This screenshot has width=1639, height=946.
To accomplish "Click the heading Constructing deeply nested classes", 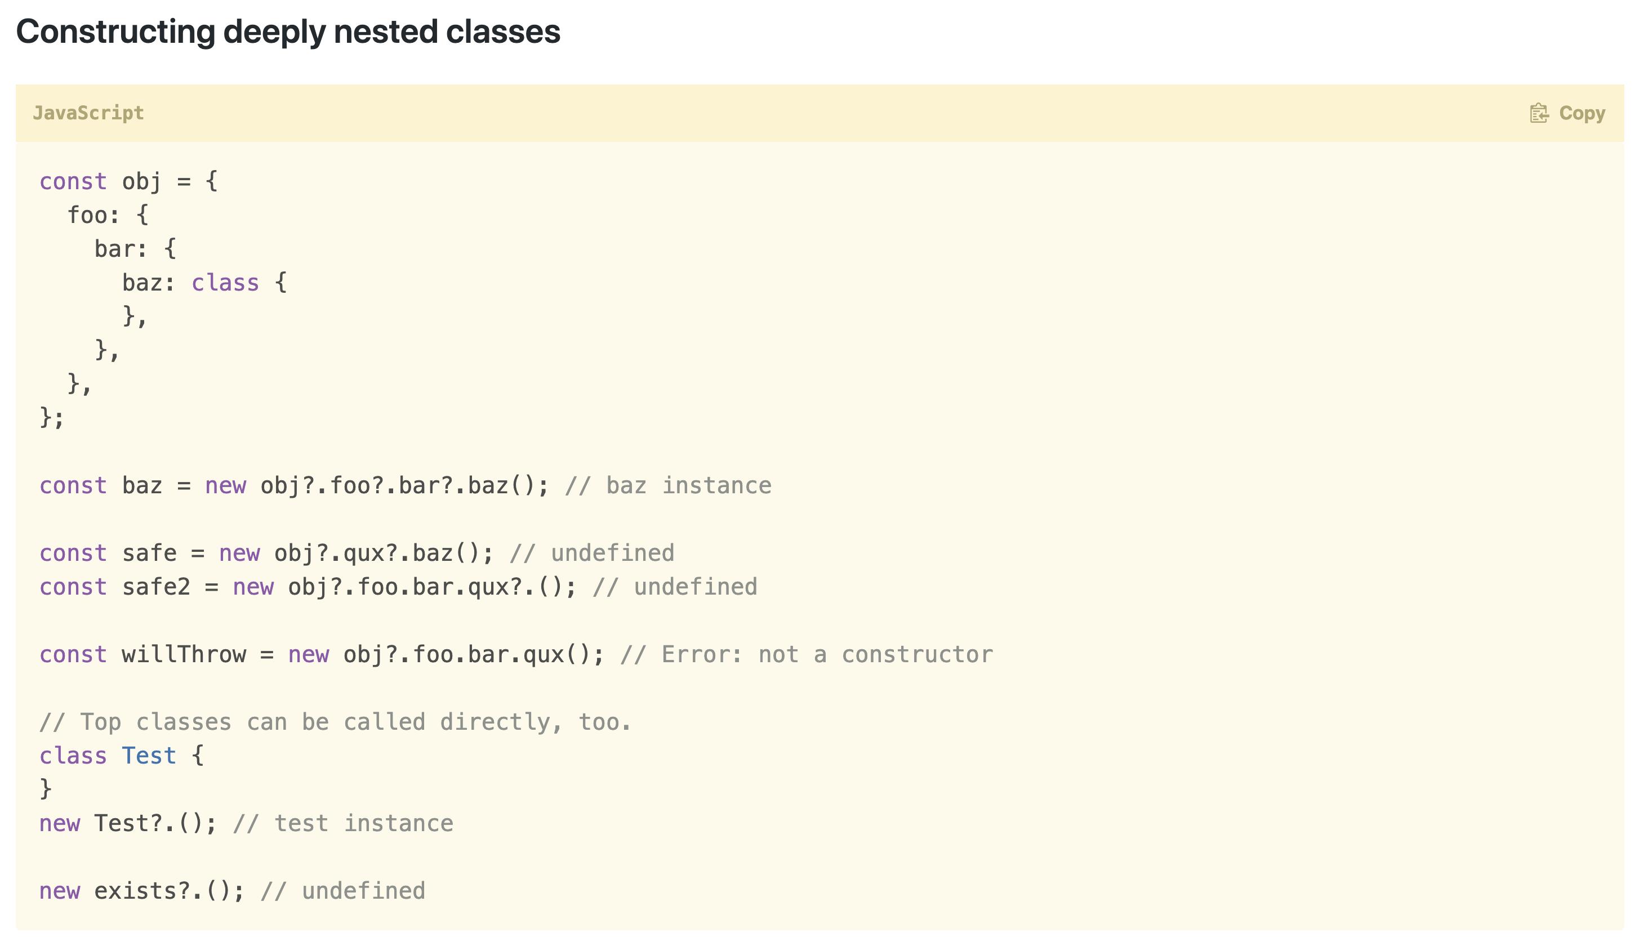I will 288,31.
